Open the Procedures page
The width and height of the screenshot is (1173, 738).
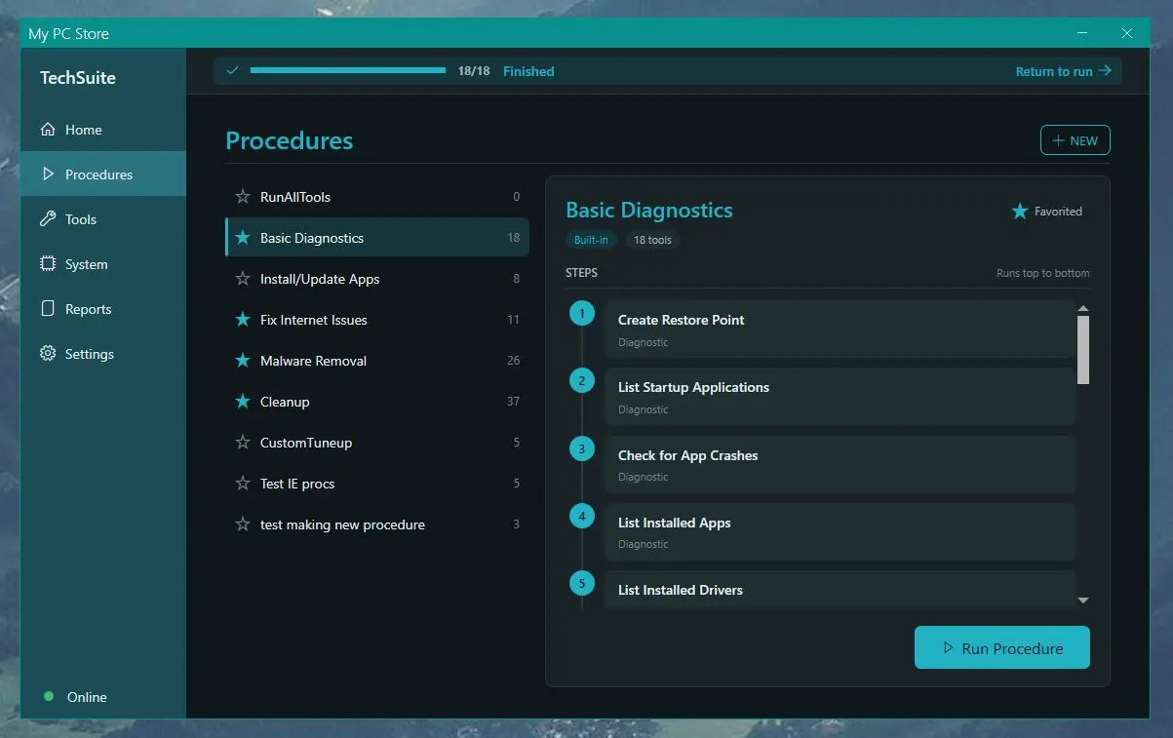coord(103,175)
